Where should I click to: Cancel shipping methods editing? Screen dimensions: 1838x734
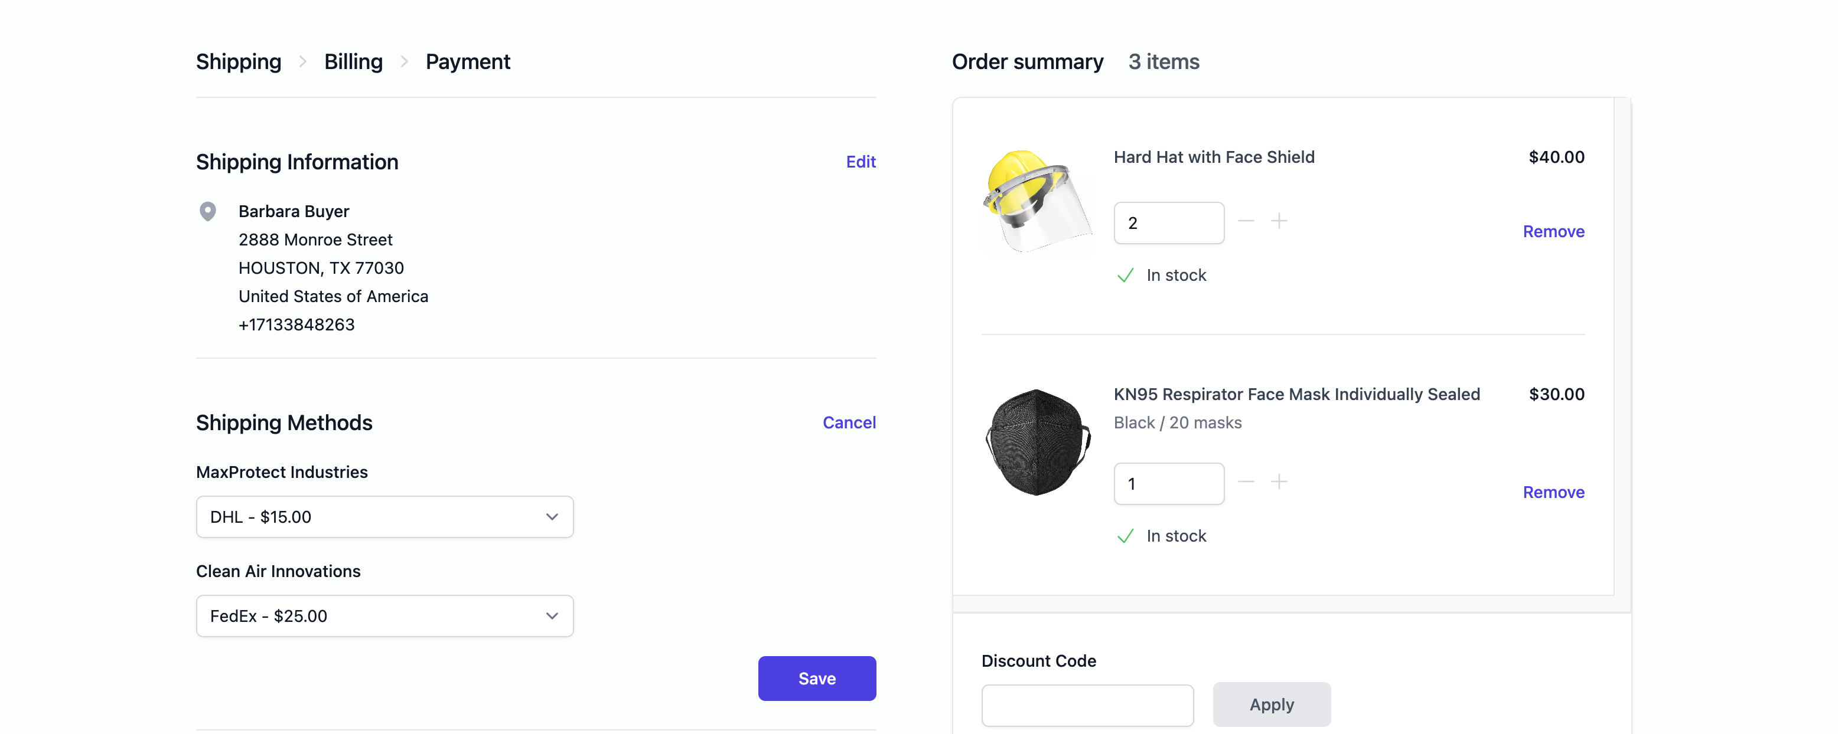pos(848,422)
